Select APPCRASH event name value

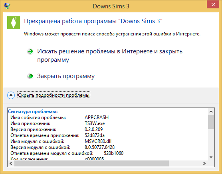pos(97,117)
